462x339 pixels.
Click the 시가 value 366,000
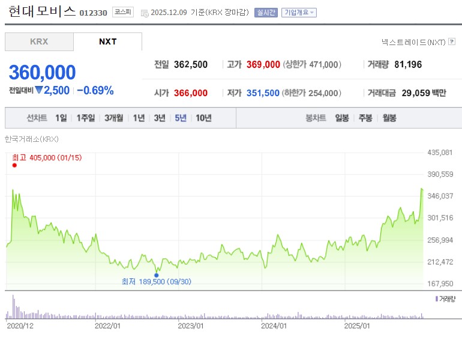click(x=191, y=93)
